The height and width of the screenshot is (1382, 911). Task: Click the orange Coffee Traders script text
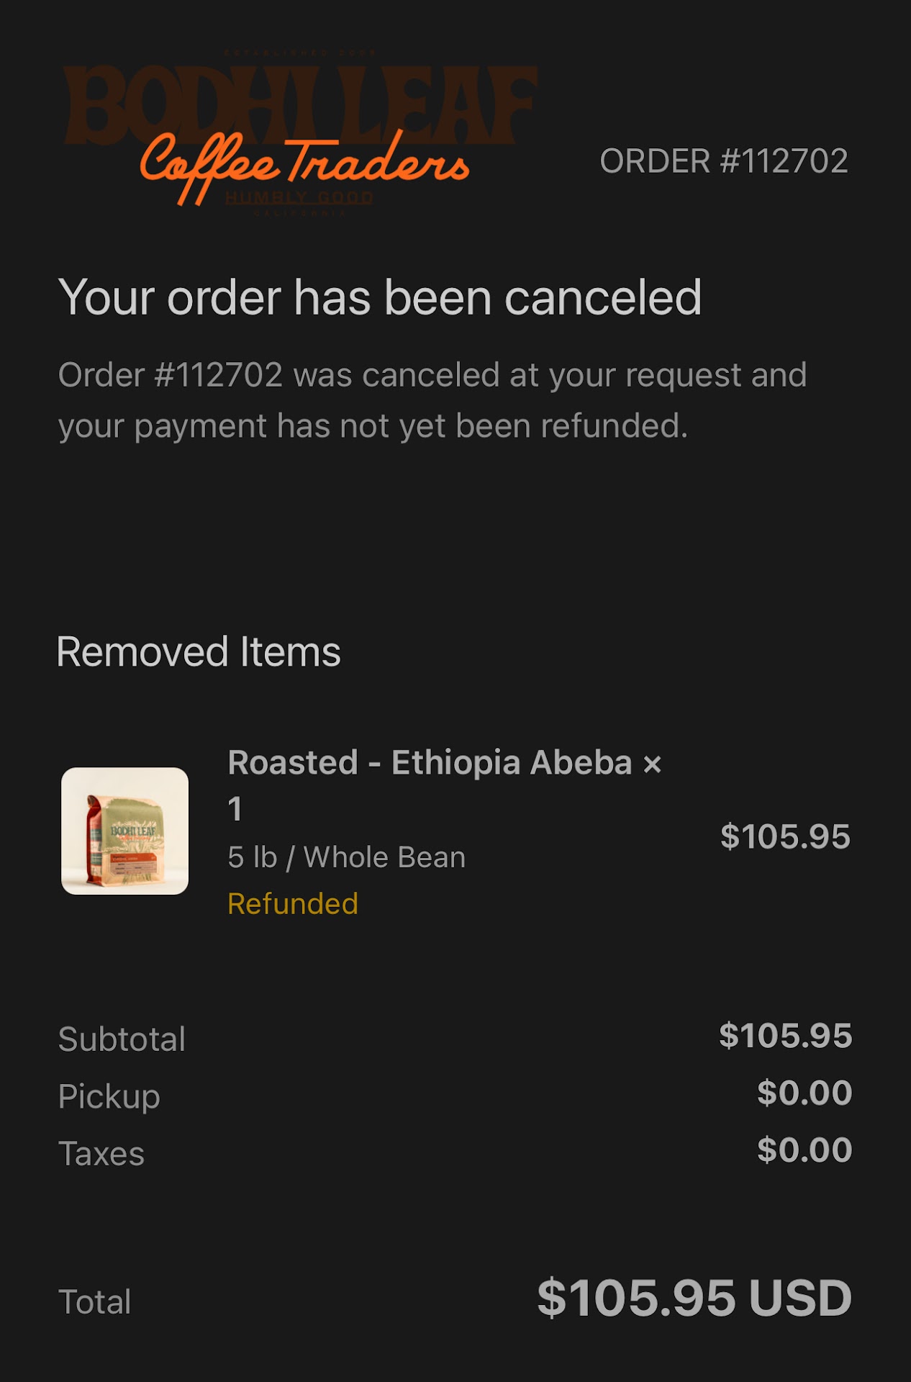[304, 164]
